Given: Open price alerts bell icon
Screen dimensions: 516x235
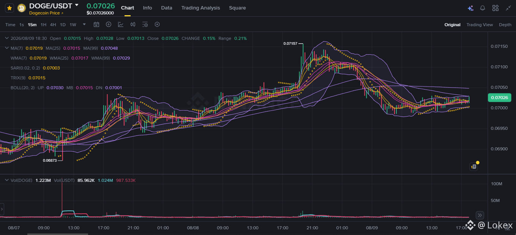Looking at the screenshot, I should tap(483, 8).
